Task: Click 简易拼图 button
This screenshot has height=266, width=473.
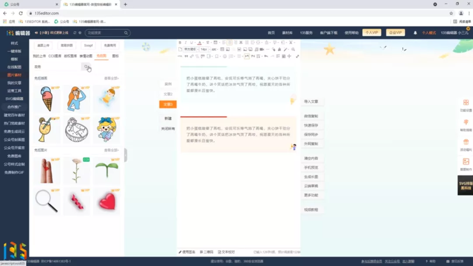Action: (67, 45)
